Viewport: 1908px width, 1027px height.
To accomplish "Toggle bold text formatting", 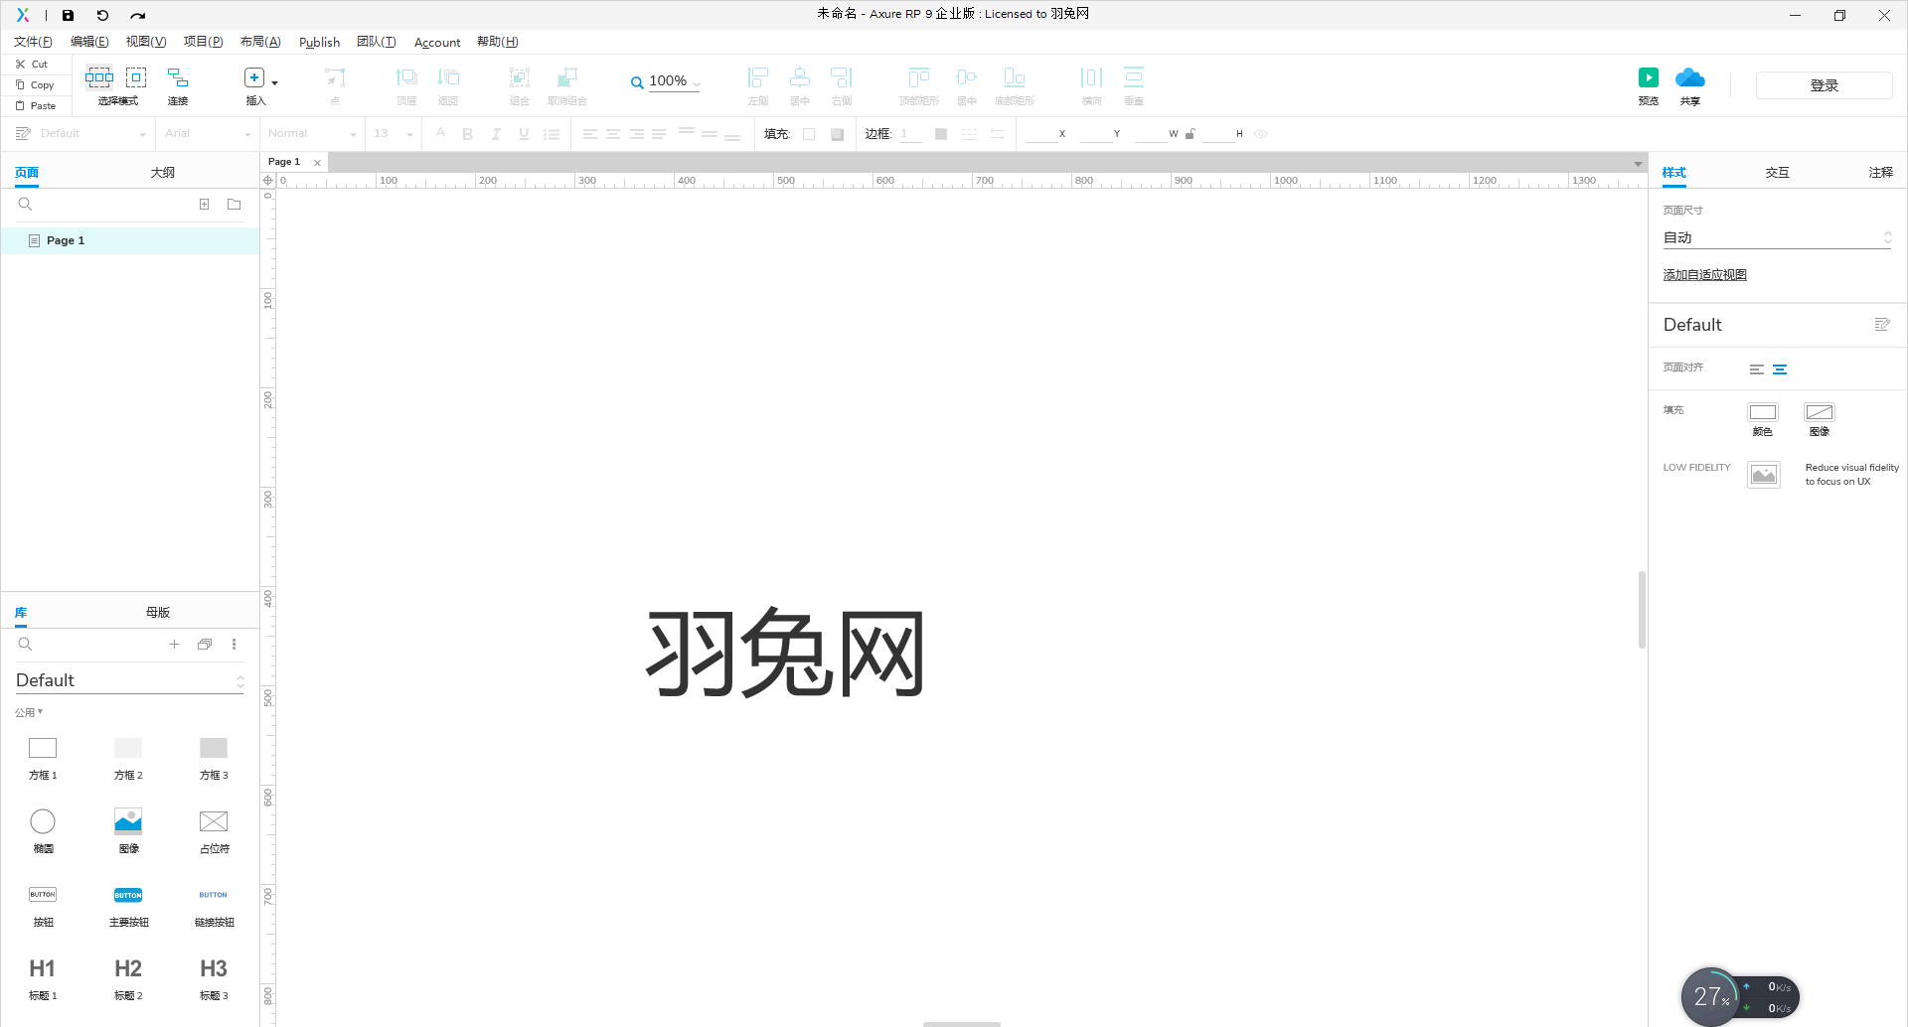I will coord(467,134).
